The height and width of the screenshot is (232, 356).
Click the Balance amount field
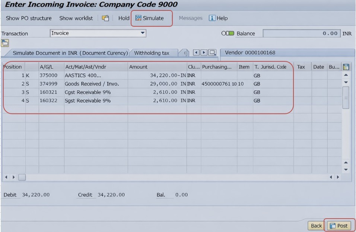click(302, 33)
